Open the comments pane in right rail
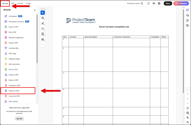191x125 pixels. pos(187,15)
